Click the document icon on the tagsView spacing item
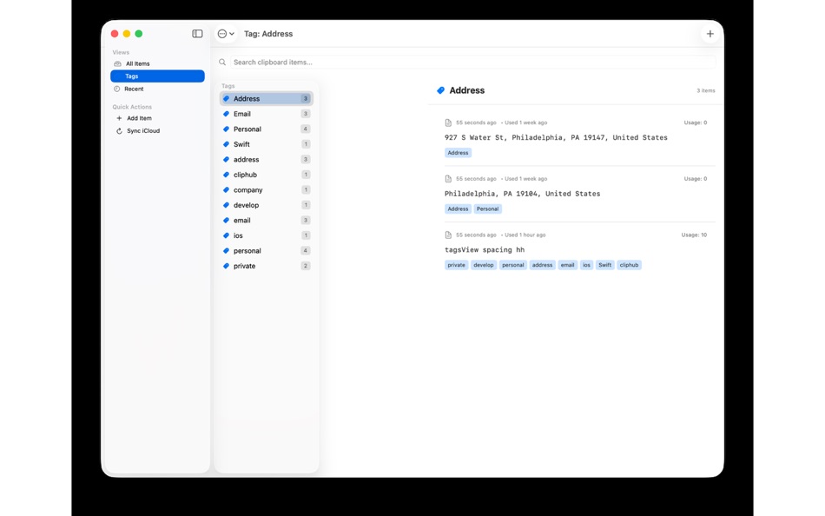Screen dimensions: 825x516 point(448,235)
